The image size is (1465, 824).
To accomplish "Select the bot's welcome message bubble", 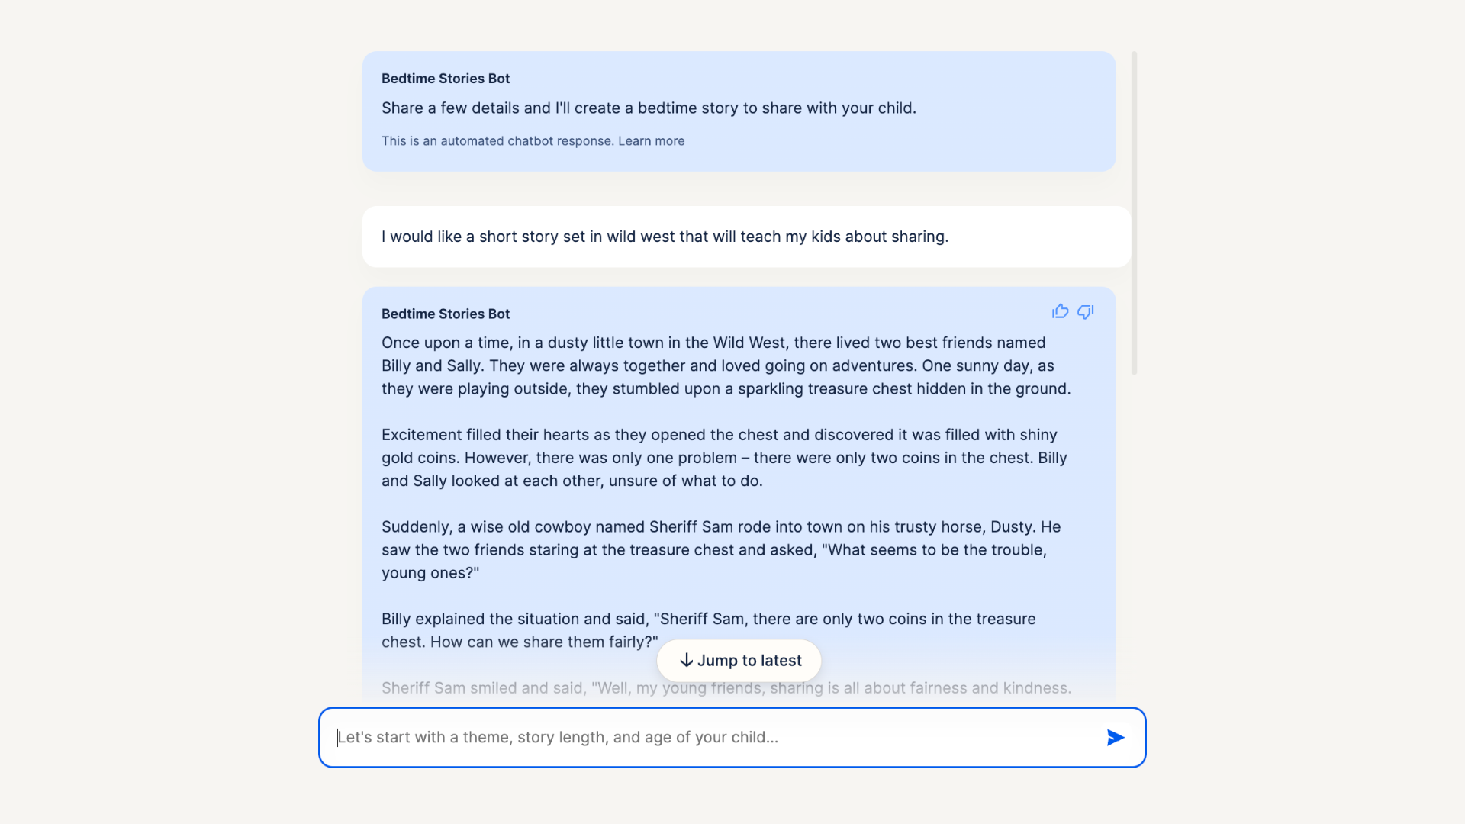I will pos(738,111).
